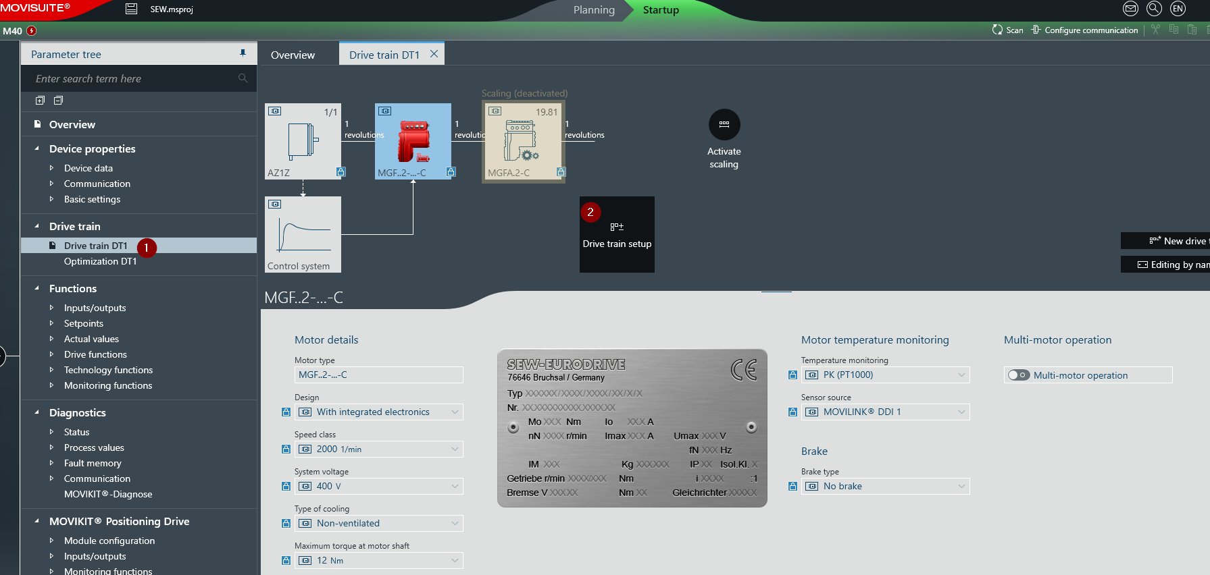Open the Type of cooling dropdown
The width and height of the screenshot is (1210, 575).
coord(379,523)
